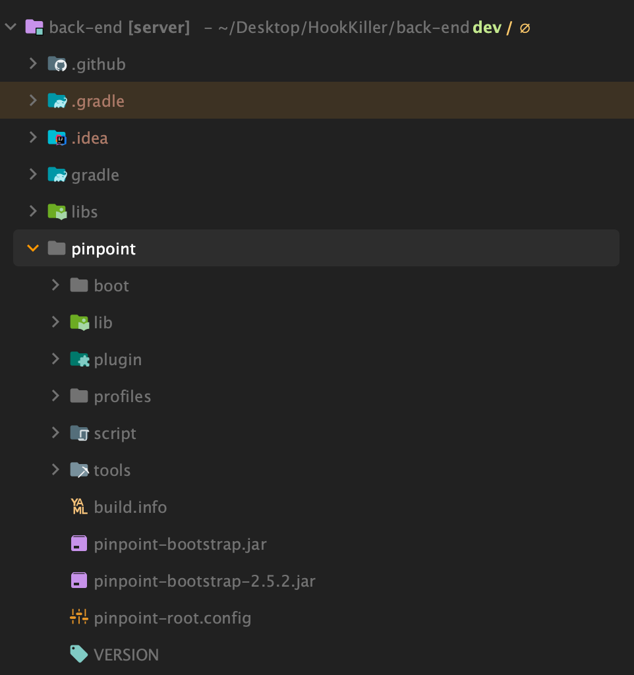This screenshot has width=634, height=675.
Task: Expand the .gradle folder chevron
Action: [x=33, y=101]
